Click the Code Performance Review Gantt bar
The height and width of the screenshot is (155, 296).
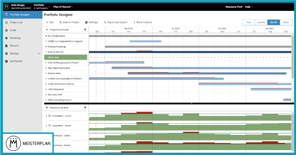(245, 84)
